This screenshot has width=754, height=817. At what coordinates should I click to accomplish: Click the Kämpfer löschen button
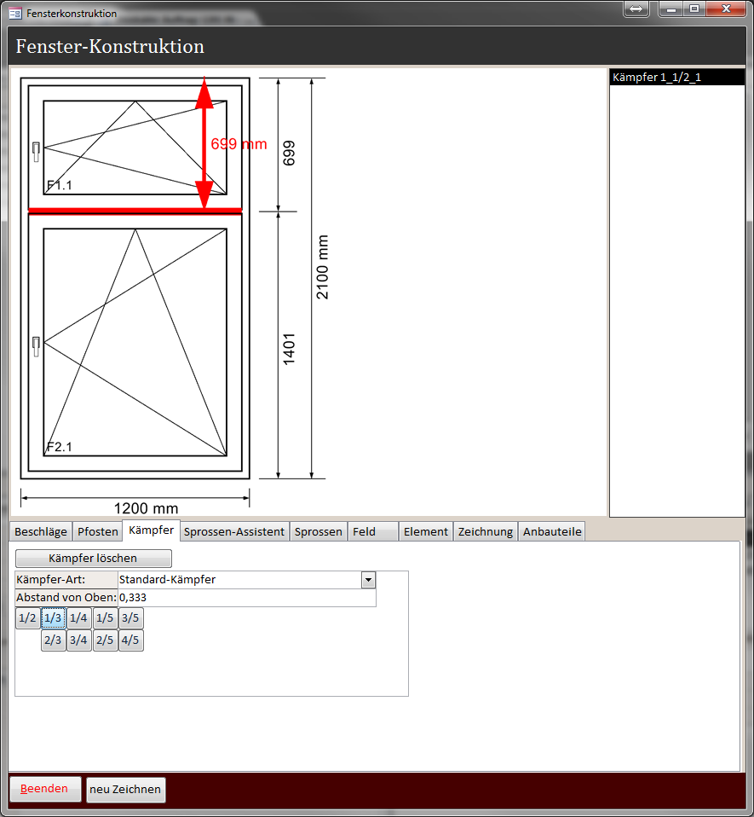(93, 558)
